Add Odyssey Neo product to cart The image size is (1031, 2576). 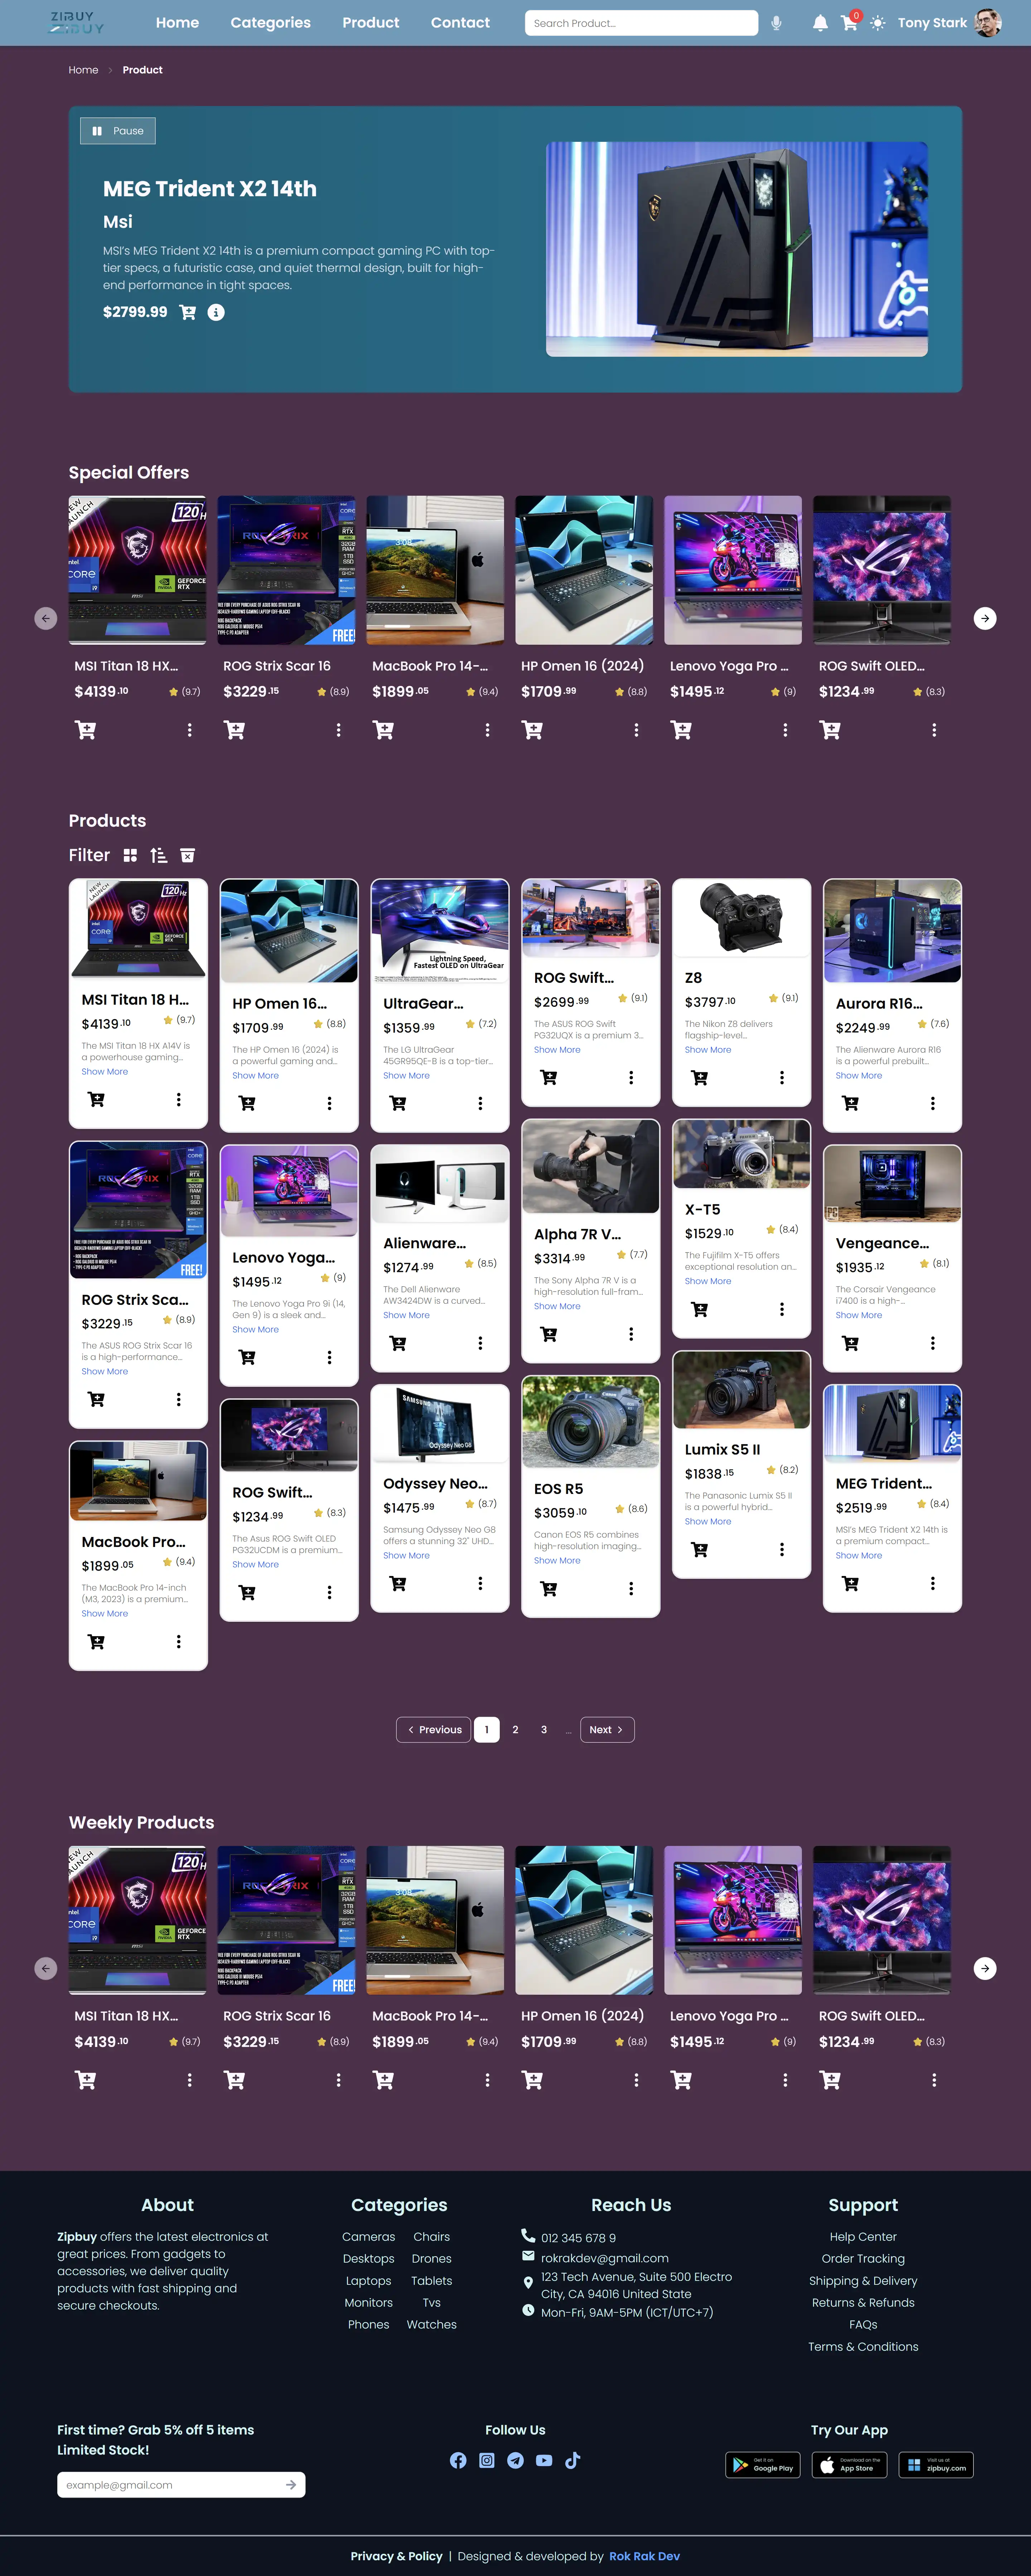(x=398, y=1583)
